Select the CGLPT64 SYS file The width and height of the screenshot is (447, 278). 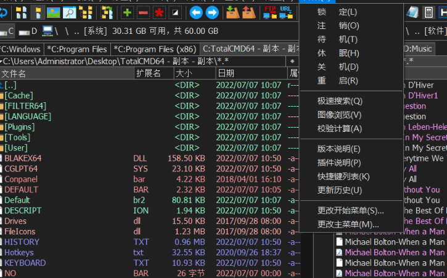(x=149, y=169)
